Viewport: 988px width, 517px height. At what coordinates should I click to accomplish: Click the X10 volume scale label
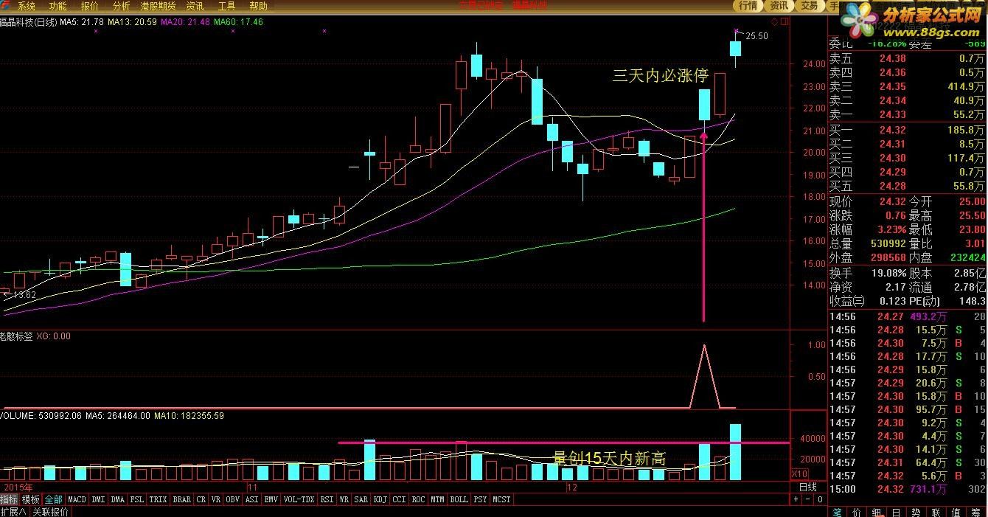pos(799,473)
